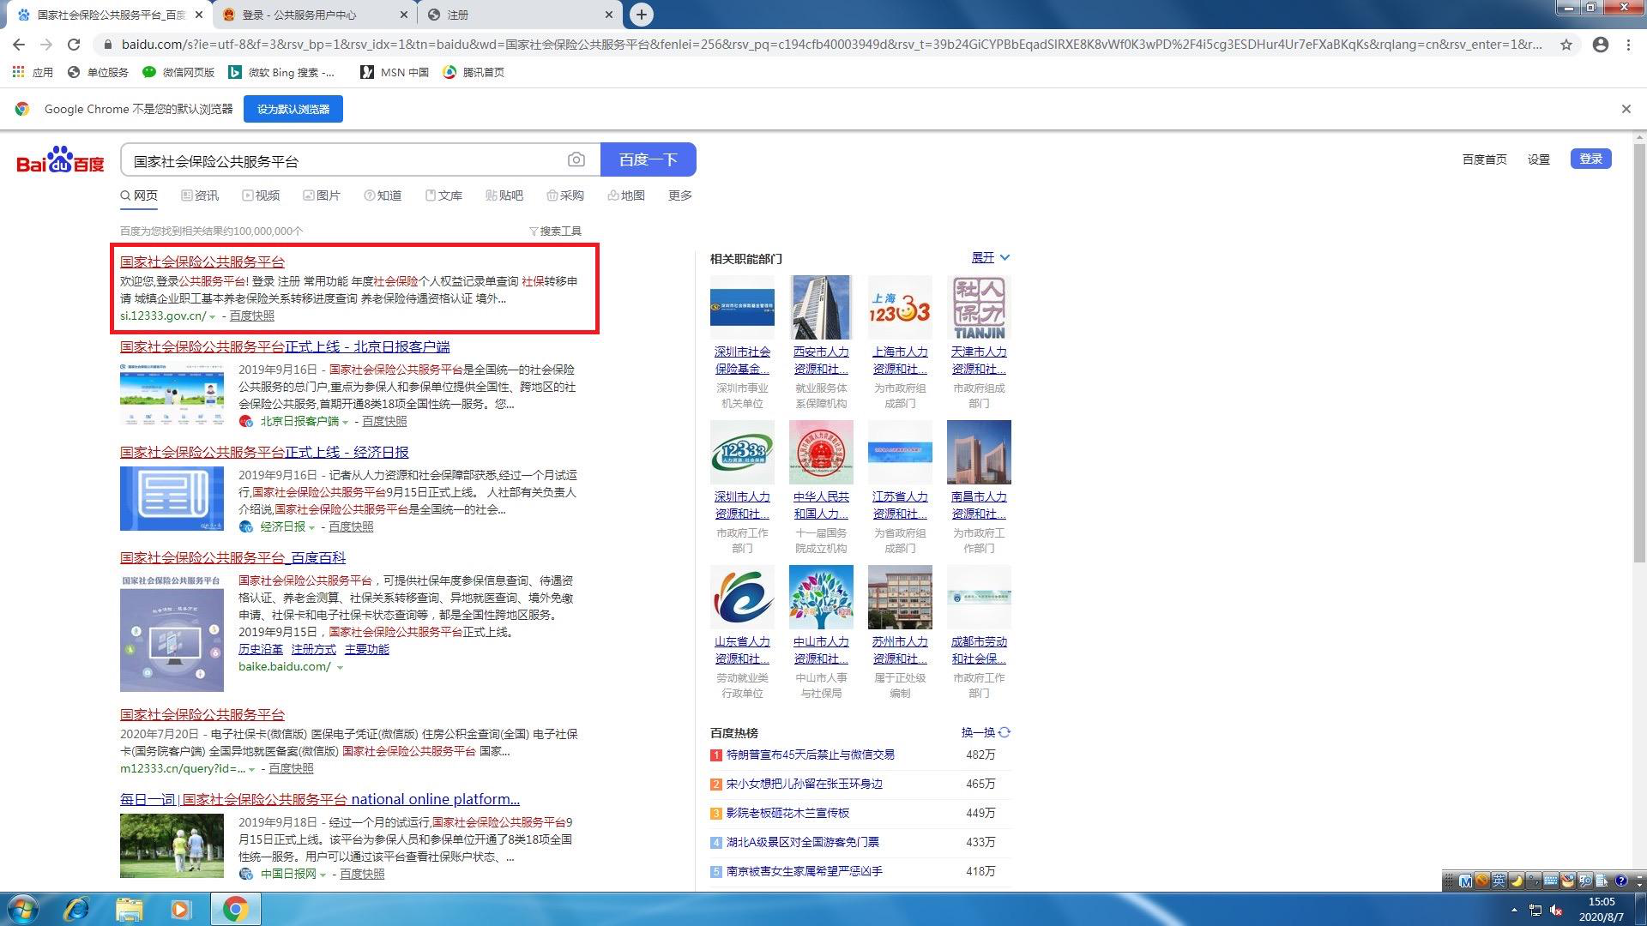Open the 应用 apps shortcut
This screenshot has width=1647, height=926.
[x=33, y=72]
